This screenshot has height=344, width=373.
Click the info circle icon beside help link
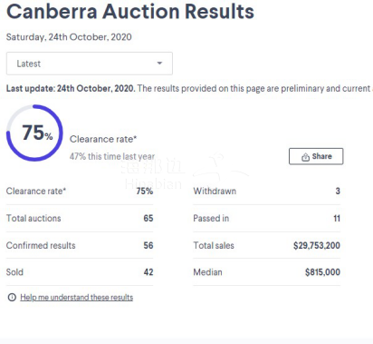12,298
